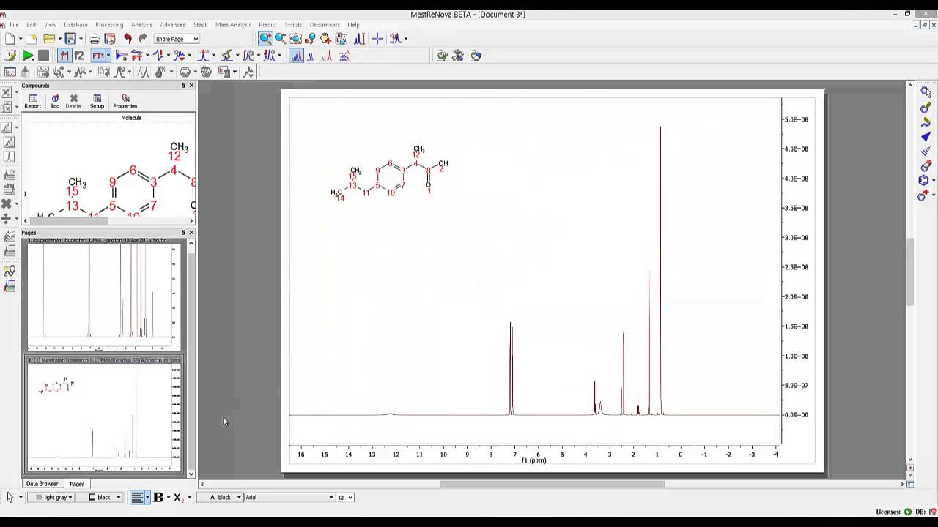This screenshot has width=938, height=527.
Task: Open the Analysis menu
Action: [141, 25]
